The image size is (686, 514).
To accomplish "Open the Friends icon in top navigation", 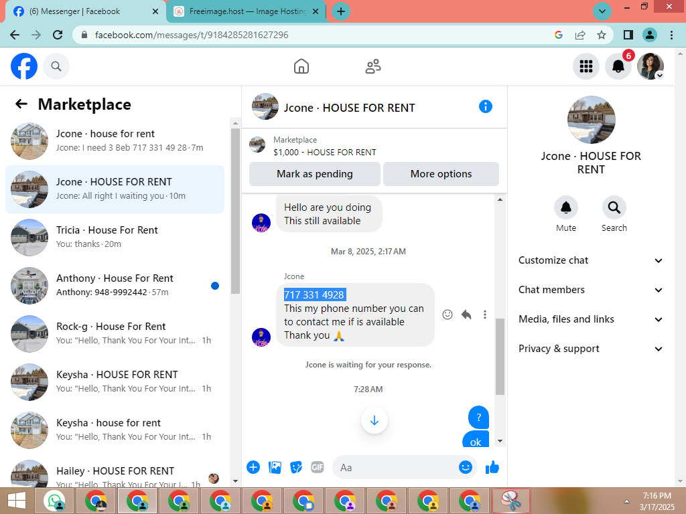I will [x=372, y=66].
